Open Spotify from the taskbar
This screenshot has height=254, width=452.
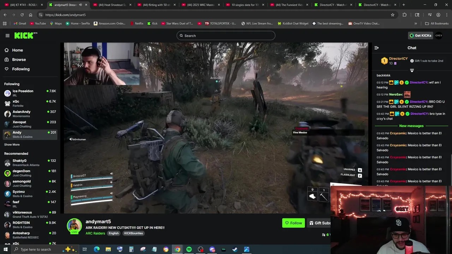pyautogui.click(x=189, y=249)
